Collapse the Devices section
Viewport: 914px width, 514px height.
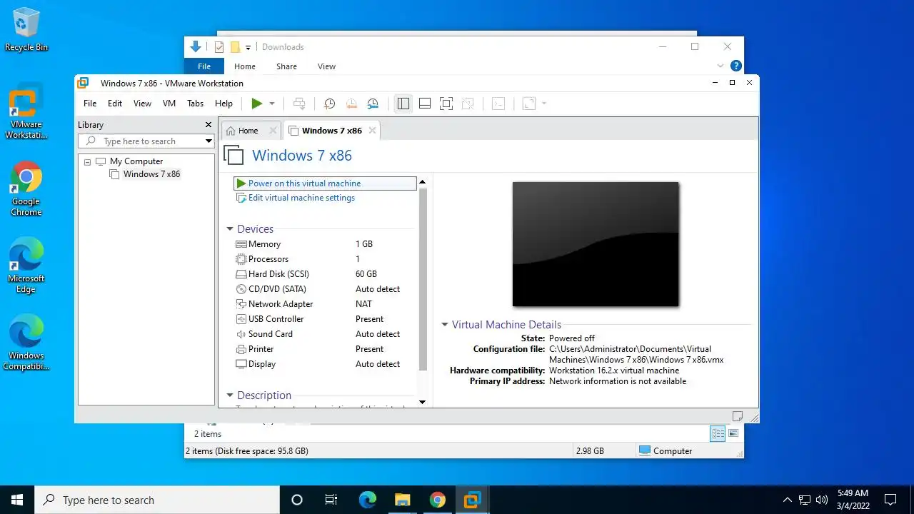point(230,229)
